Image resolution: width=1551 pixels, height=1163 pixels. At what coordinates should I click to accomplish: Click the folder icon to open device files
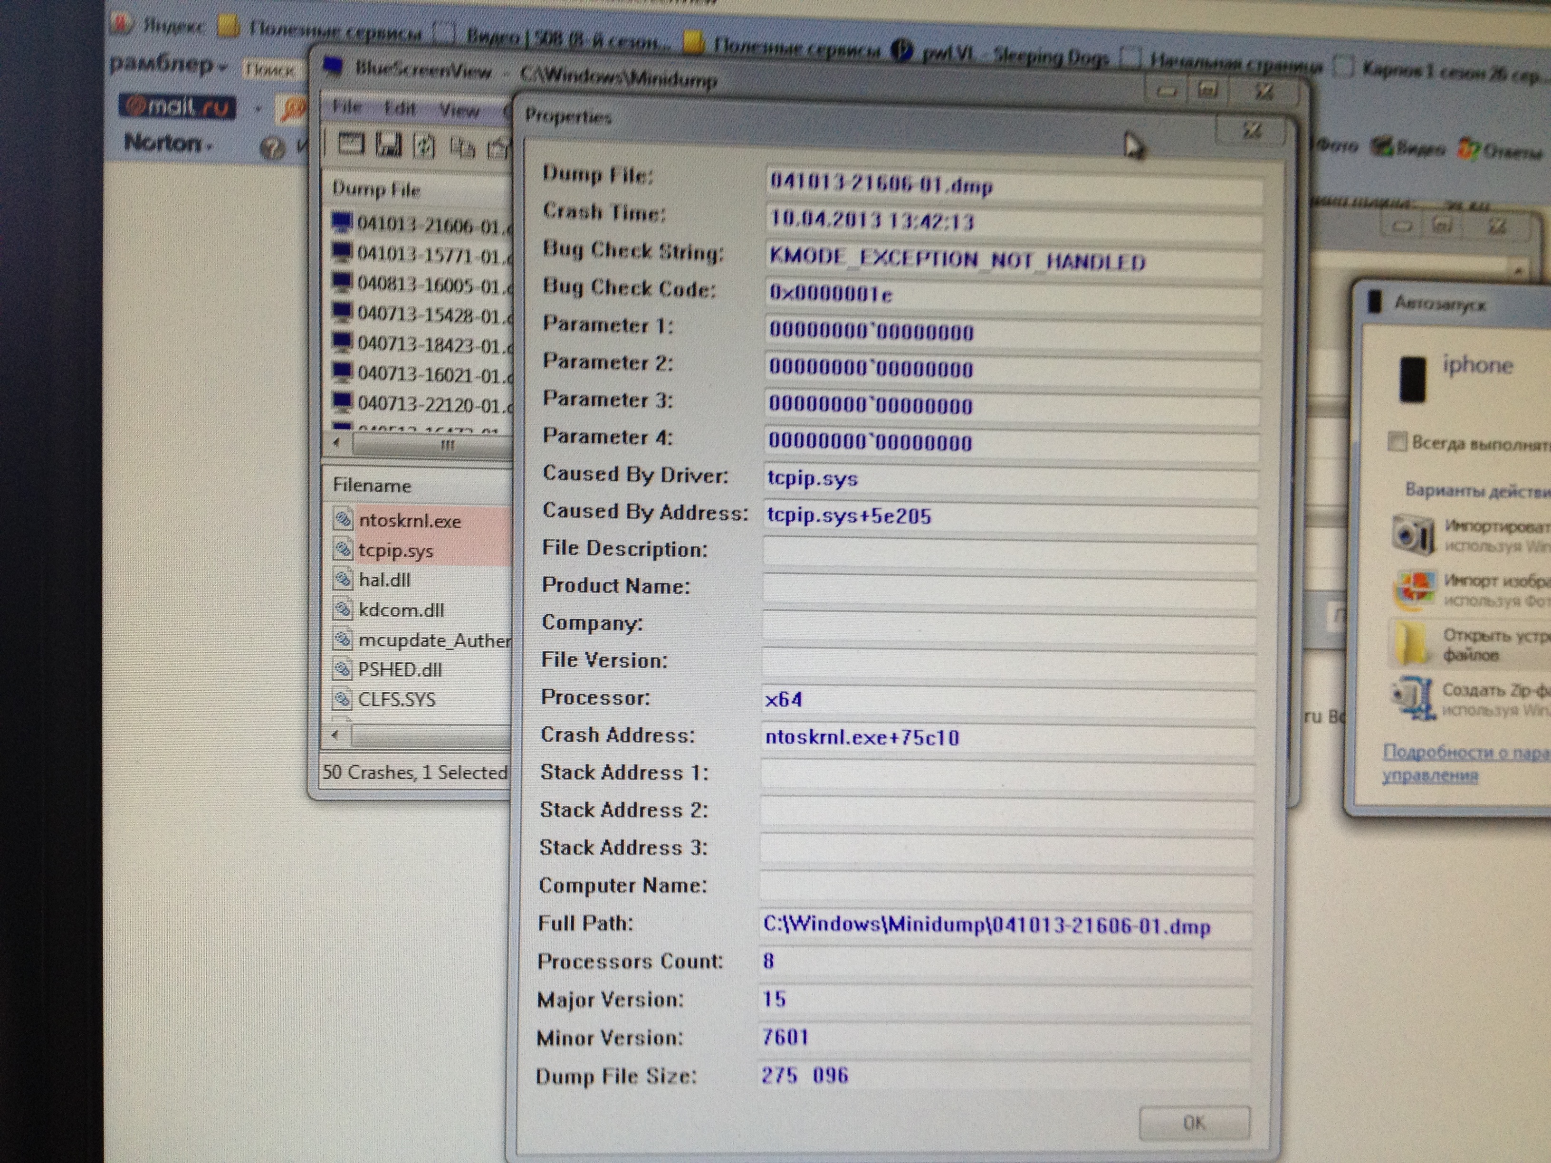tap(1410, 643)
